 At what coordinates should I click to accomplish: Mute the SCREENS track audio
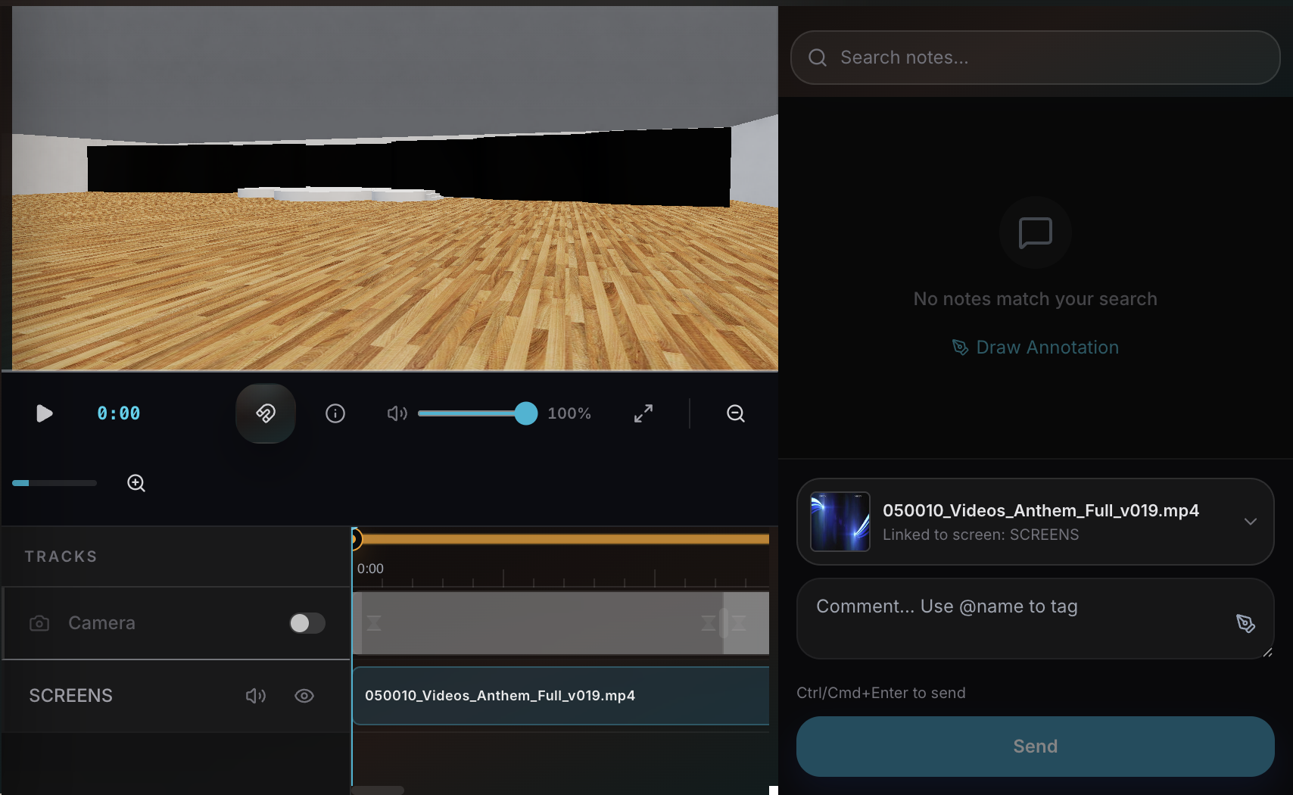256,696
